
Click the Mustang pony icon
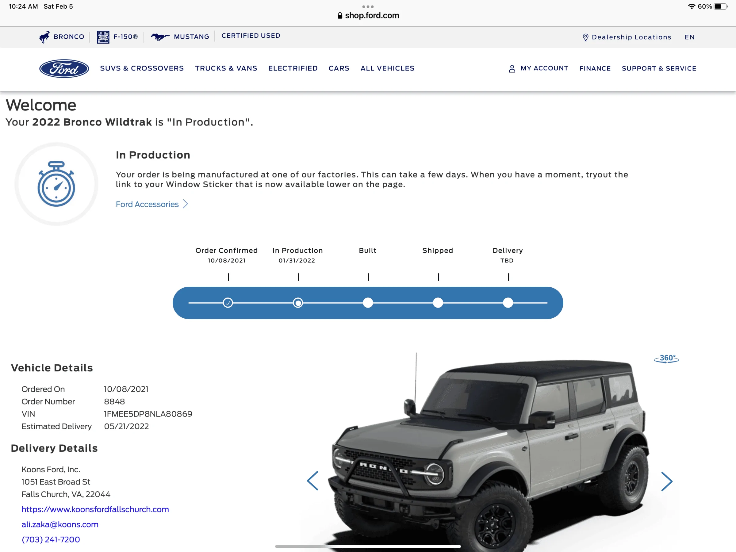coord(160,36)
